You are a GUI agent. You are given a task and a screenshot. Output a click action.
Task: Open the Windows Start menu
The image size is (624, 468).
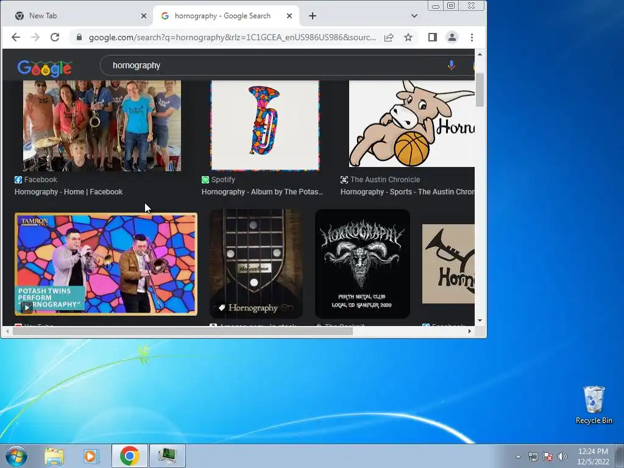[16, 456]
